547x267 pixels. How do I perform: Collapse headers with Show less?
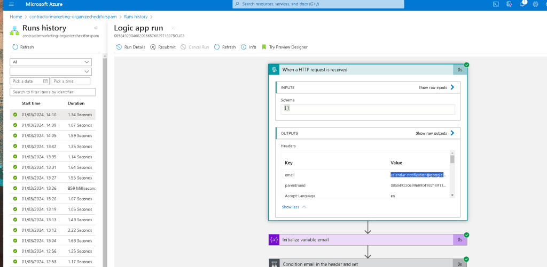pyautogui.click(x=294, y=207)
